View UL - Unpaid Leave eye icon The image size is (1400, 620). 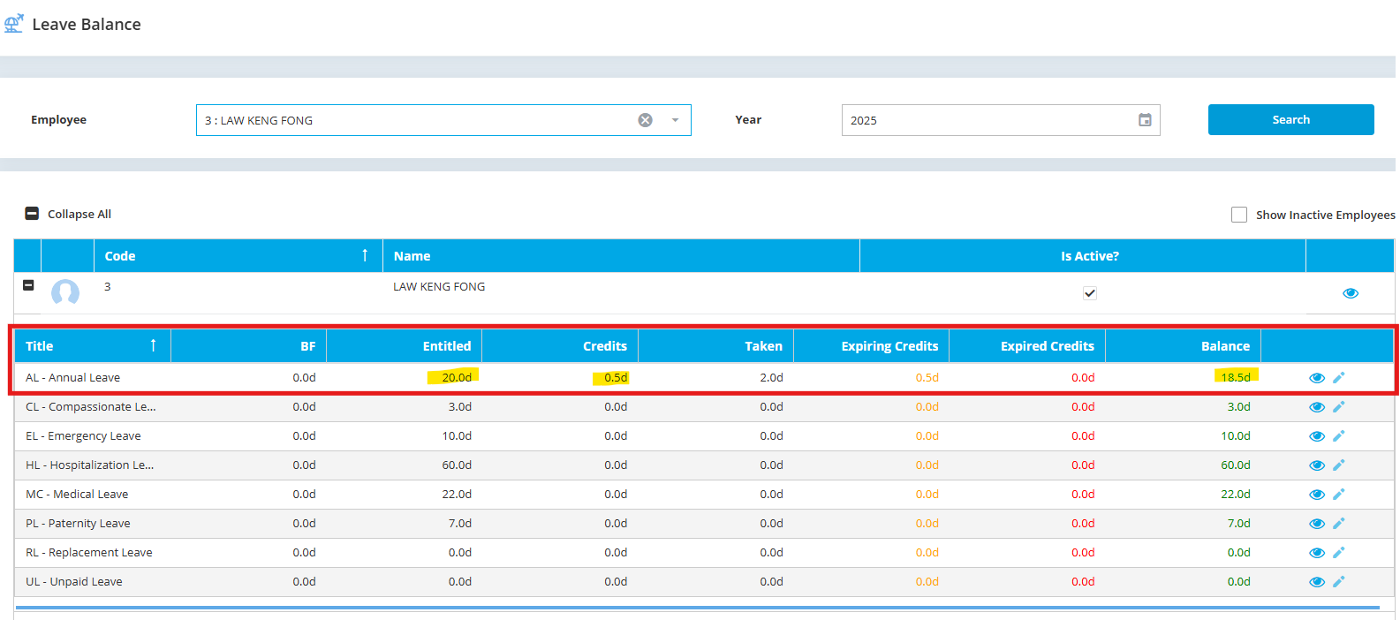tap(1317, 582)
